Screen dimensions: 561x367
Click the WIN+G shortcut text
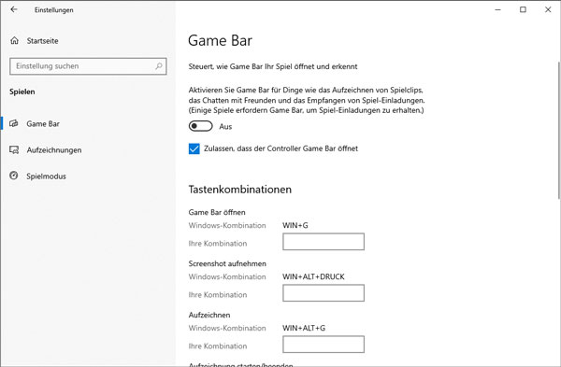tap(295, 225)
